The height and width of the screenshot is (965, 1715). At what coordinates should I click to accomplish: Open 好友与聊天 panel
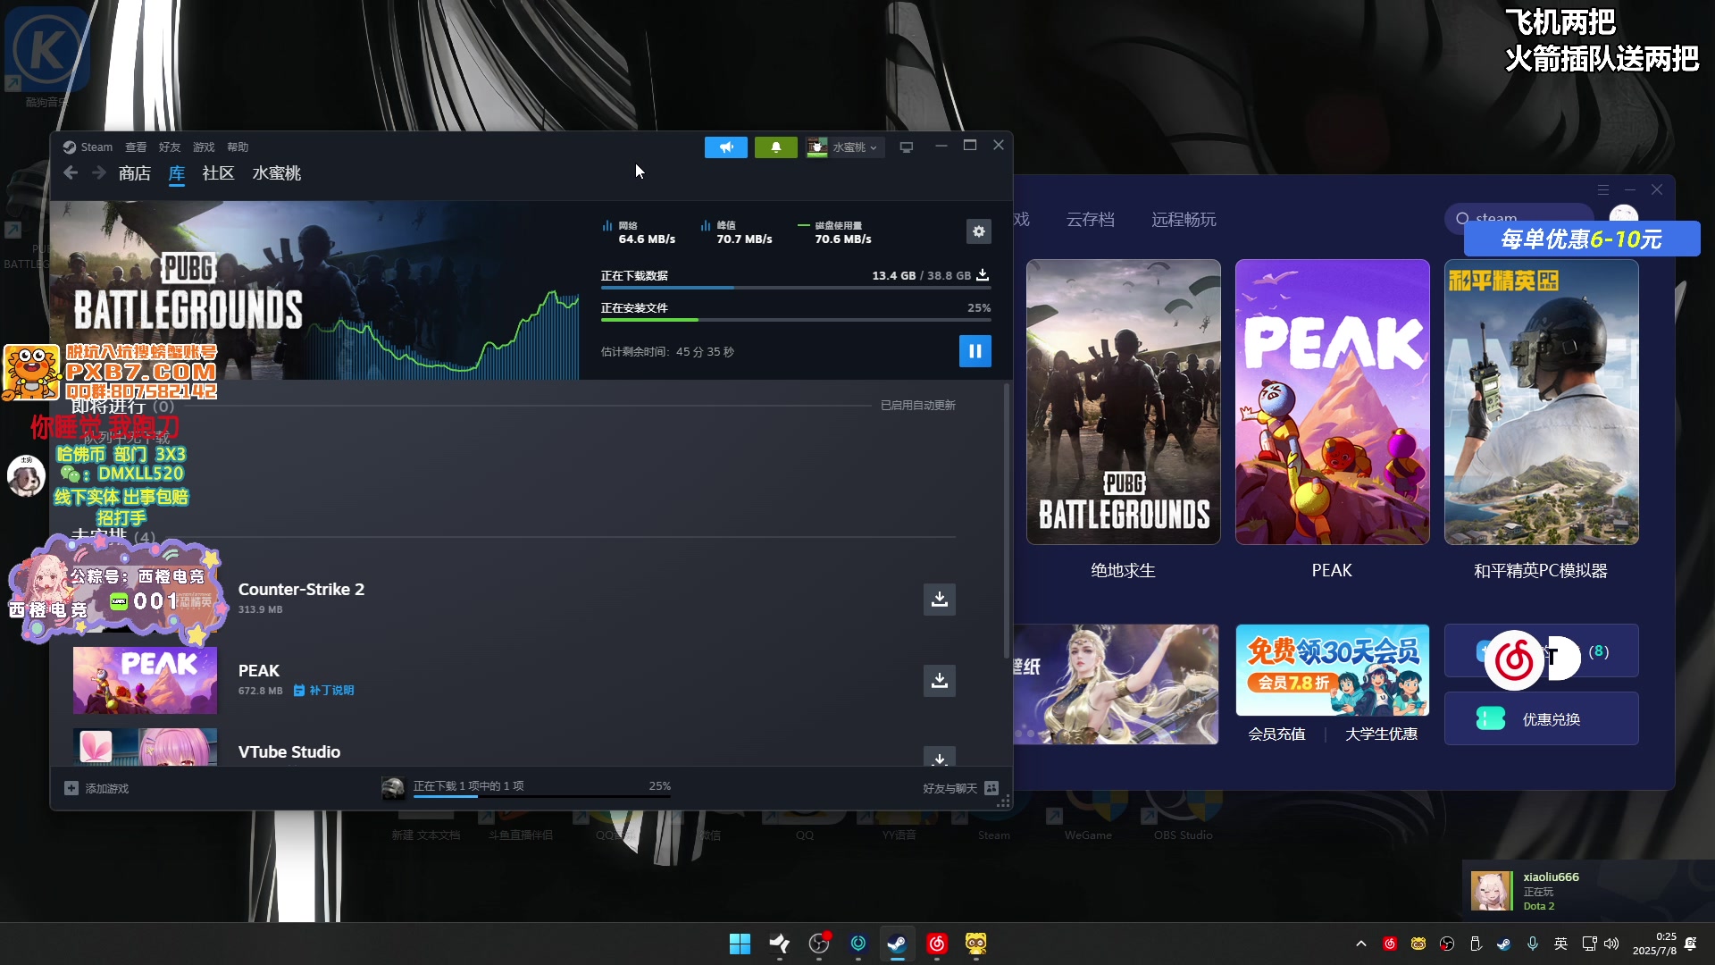click(x=961, y=788)
